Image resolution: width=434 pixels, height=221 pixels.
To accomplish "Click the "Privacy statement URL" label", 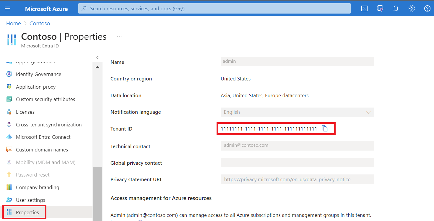I will [136, 179].
